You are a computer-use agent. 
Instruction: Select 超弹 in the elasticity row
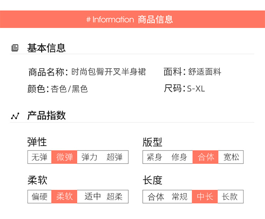[x=114, y=157]
